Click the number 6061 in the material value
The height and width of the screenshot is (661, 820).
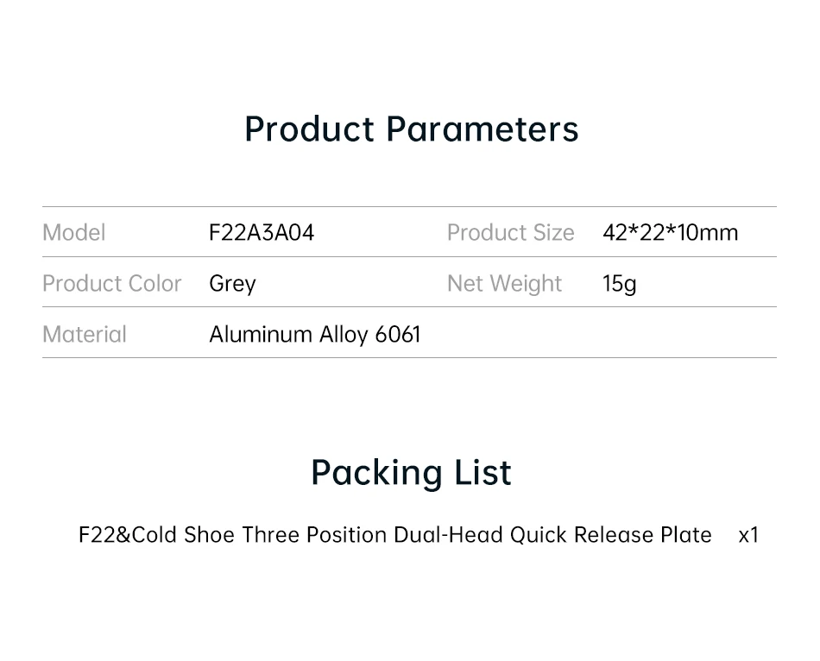(398, 335)
